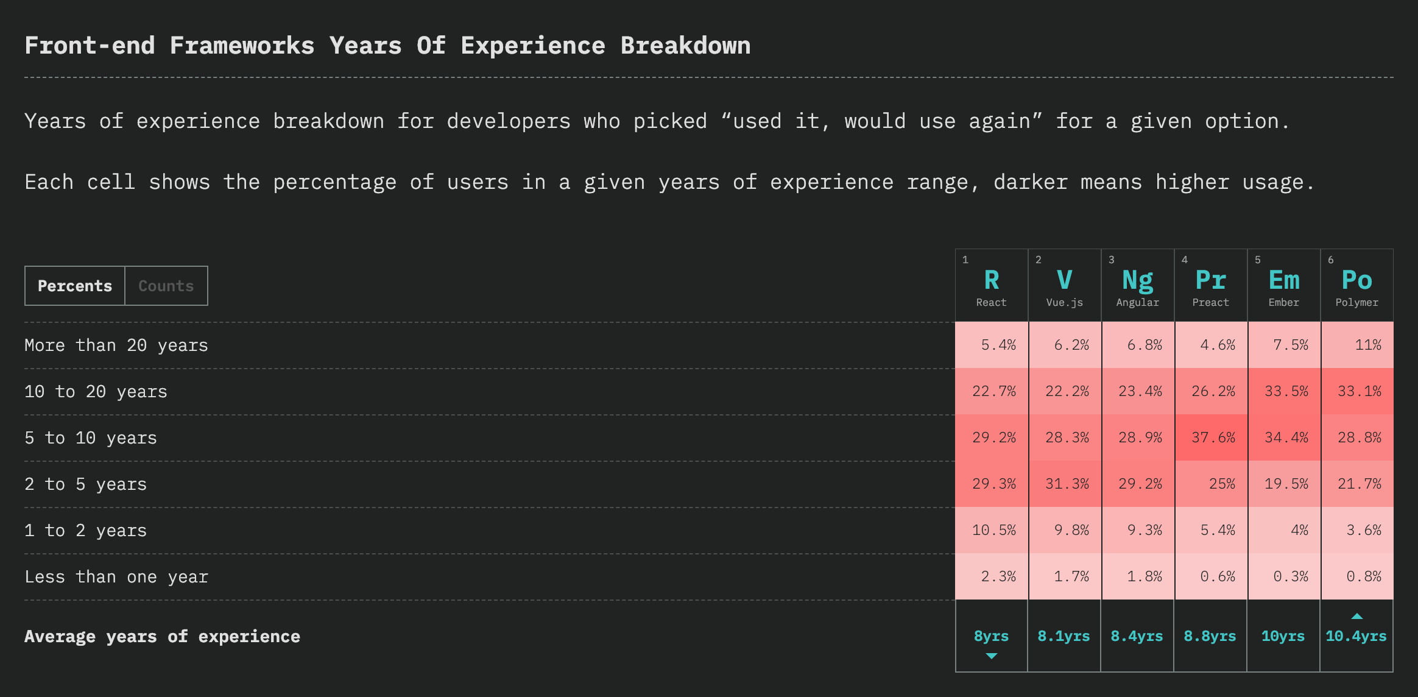Switch the view to Counts

pyautogui.click(x=166, y=285)
